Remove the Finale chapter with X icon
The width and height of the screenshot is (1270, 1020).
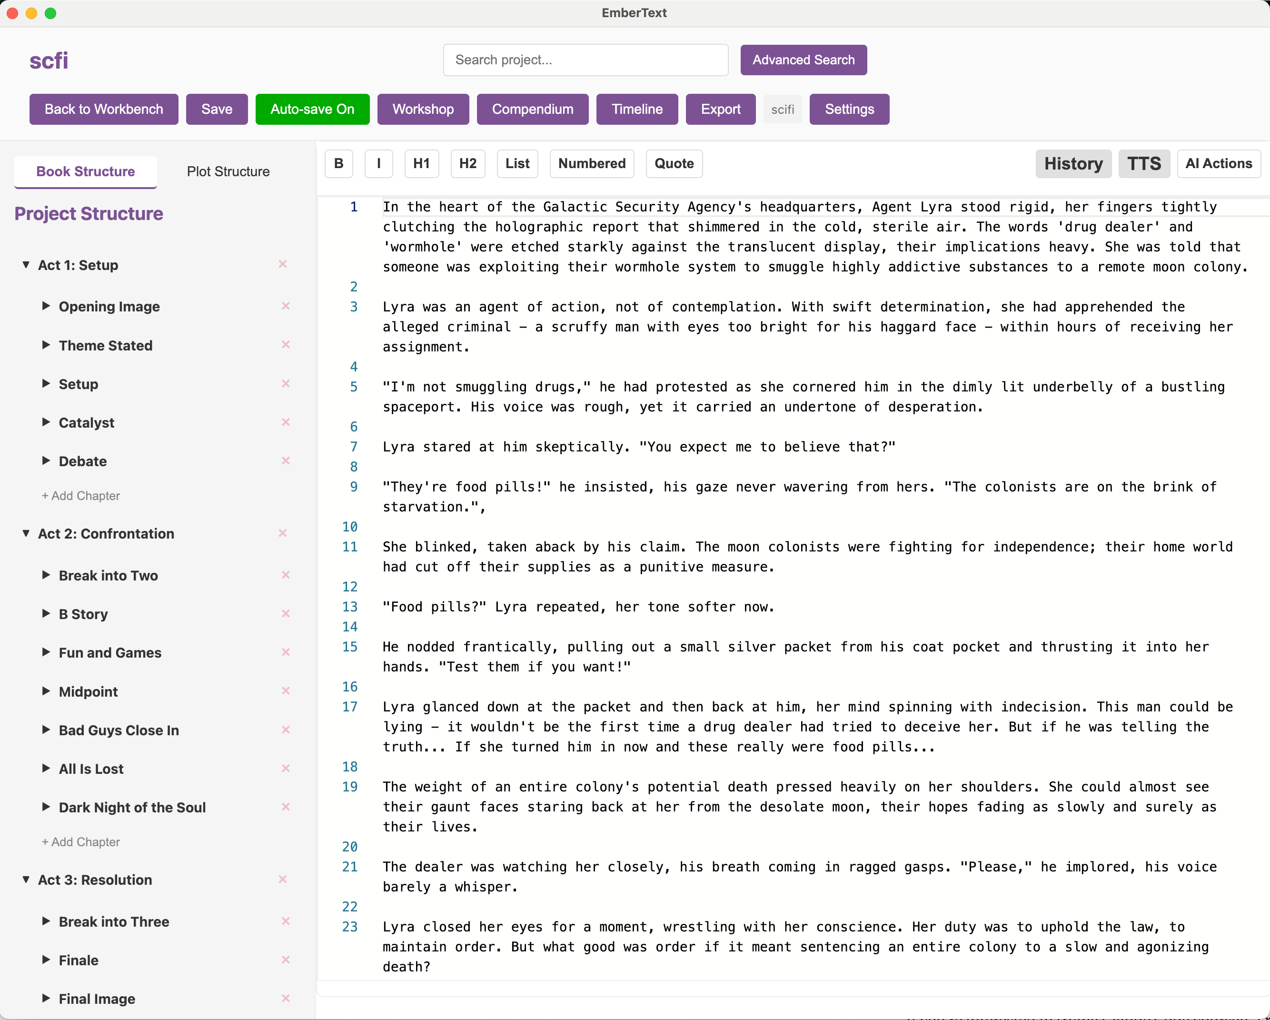coord(286,960)
